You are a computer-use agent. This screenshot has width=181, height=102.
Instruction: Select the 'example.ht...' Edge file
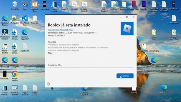coord(164,89)
